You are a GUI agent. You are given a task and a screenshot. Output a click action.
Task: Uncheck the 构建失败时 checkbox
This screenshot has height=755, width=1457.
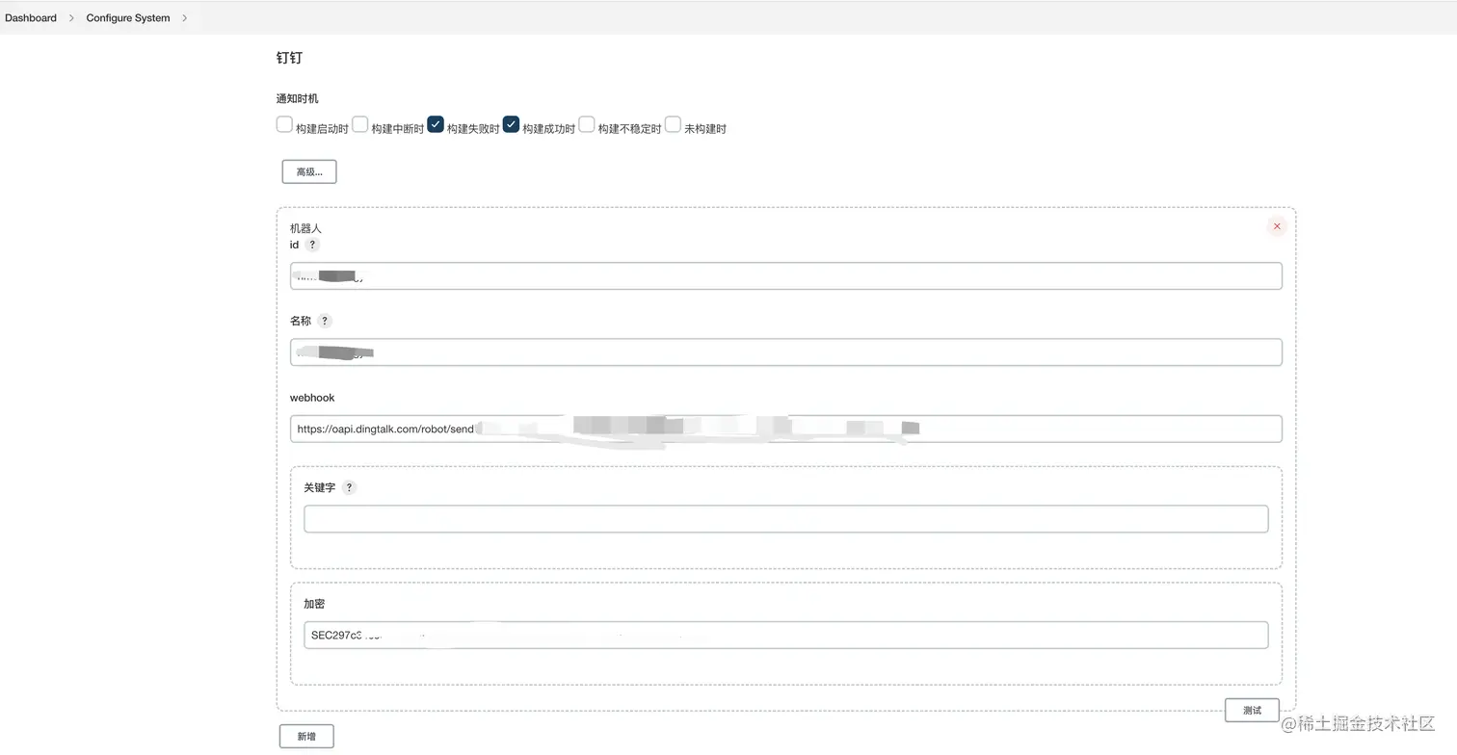[x=436, y=124]
